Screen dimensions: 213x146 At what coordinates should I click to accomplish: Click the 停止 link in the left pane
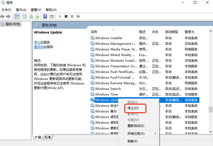pos(37,42)
